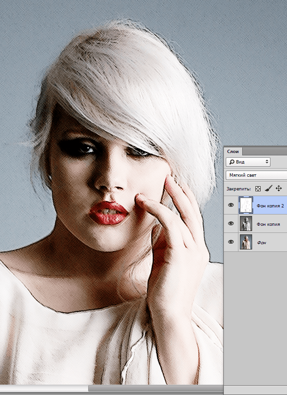Viewport: 287px width, 395px height.
Task: Click the Фон копия layer name
Action: pyautogui.click(x=268, y=224)
